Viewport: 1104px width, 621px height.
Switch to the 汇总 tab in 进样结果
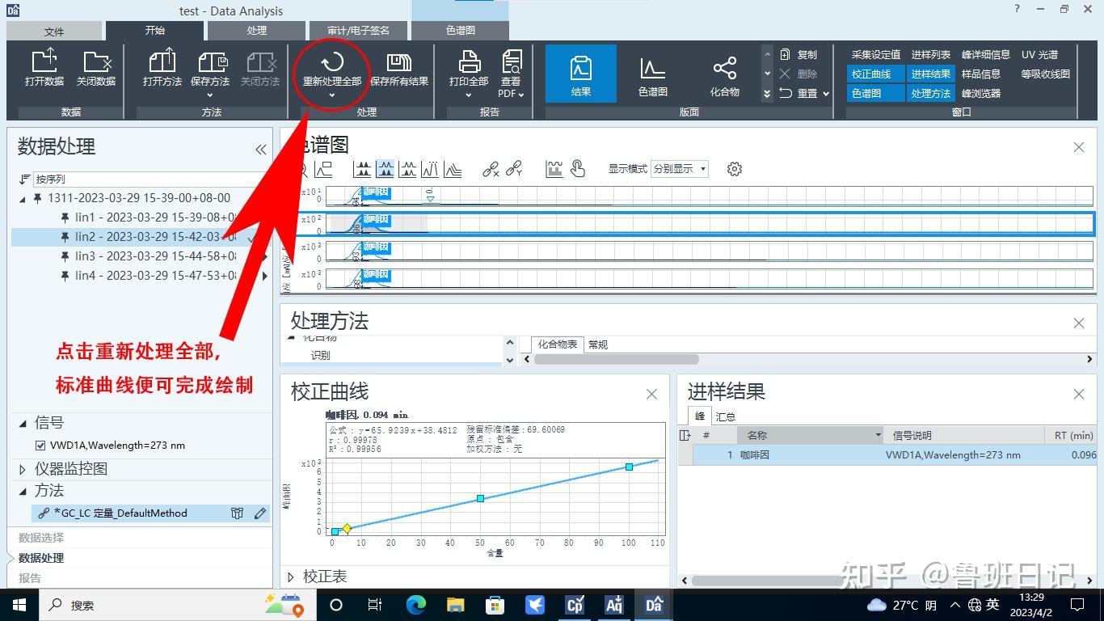pyautogui.click(x=725, y=416)
